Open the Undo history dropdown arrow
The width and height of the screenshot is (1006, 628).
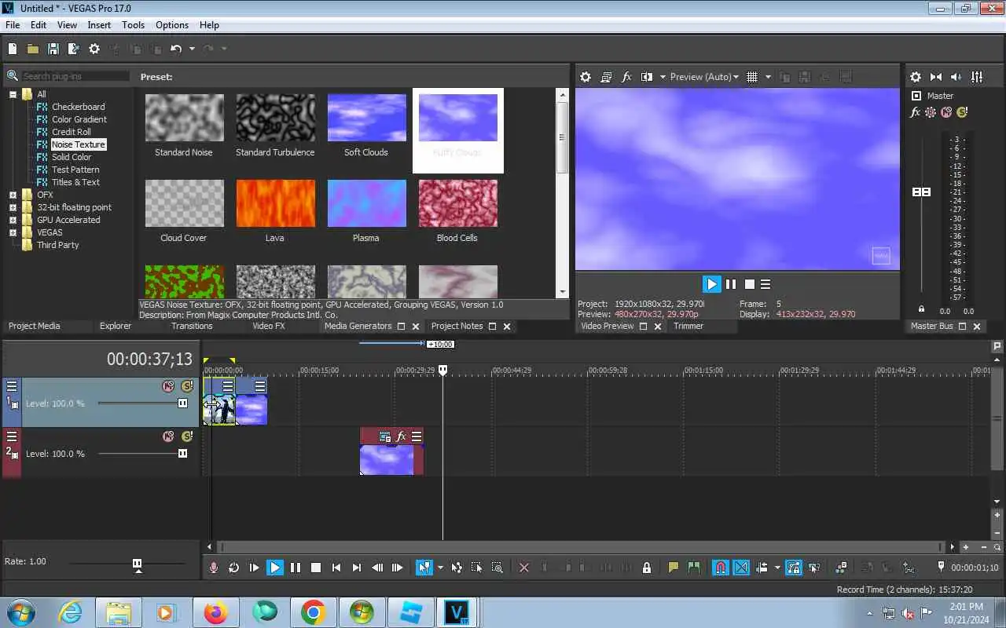pos(192,49)
